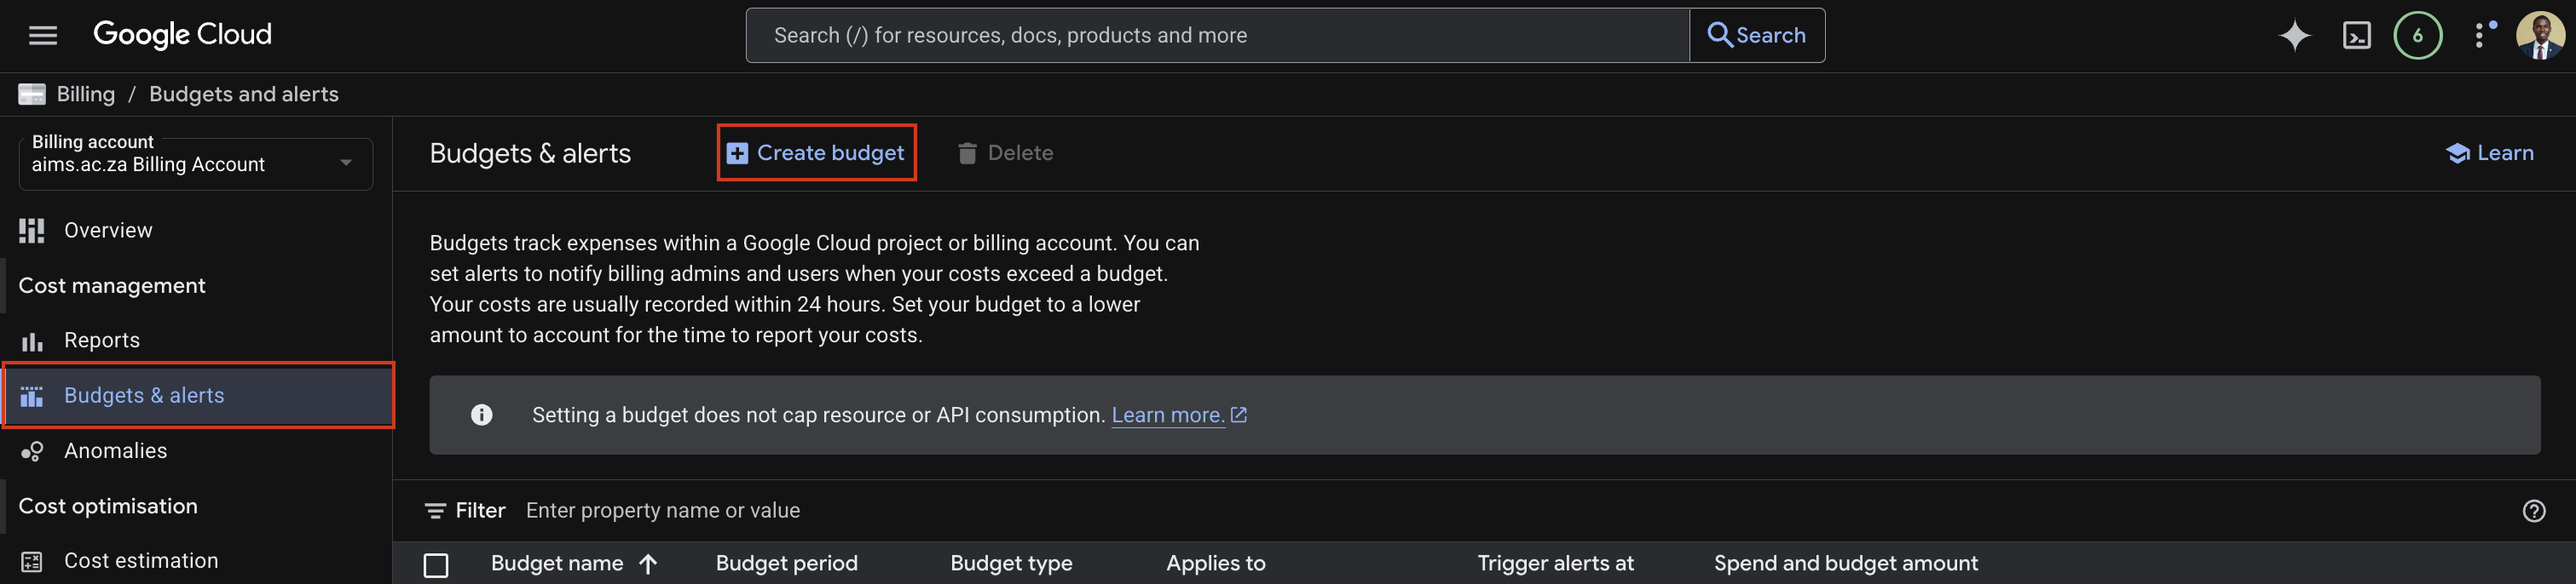Click the Delete trash can icon
The height and width of the screenshot is (584, 2576).
(x=967, y=152)
